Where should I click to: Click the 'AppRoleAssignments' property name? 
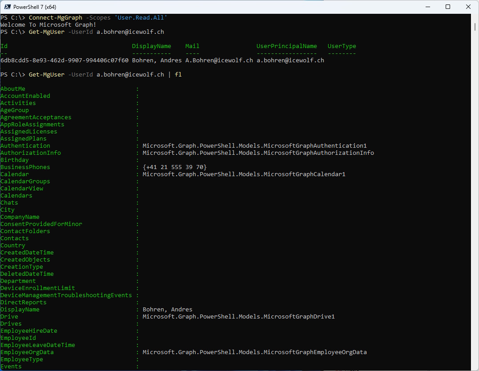[32, 125]
